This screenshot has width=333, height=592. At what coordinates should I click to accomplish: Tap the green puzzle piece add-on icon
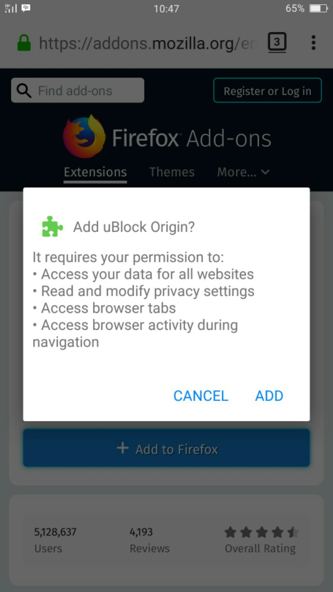pos(52,227)
